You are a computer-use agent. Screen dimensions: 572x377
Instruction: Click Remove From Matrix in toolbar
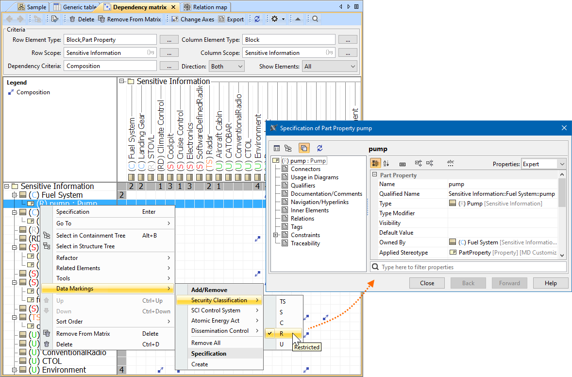[x=130, y=19]
